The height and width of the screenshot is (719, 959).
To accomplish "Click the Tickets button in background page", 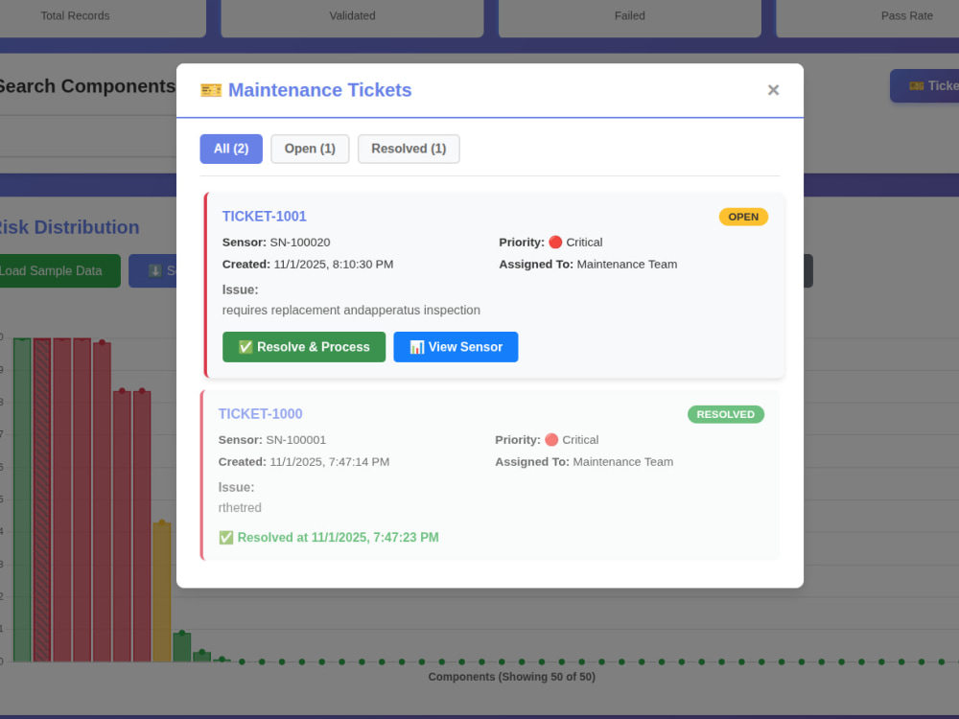I will tap(924, 85).
